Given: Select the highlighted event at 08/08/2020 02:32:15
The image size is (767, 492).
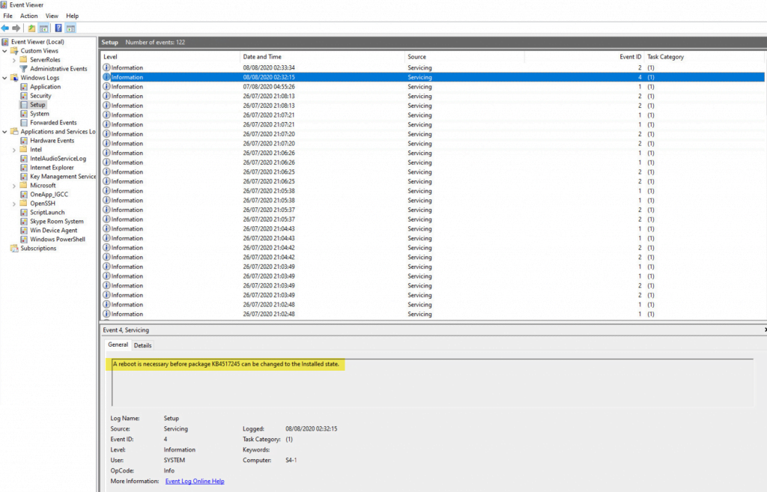Looking at the screenshot, I should (x=433, y=77).
